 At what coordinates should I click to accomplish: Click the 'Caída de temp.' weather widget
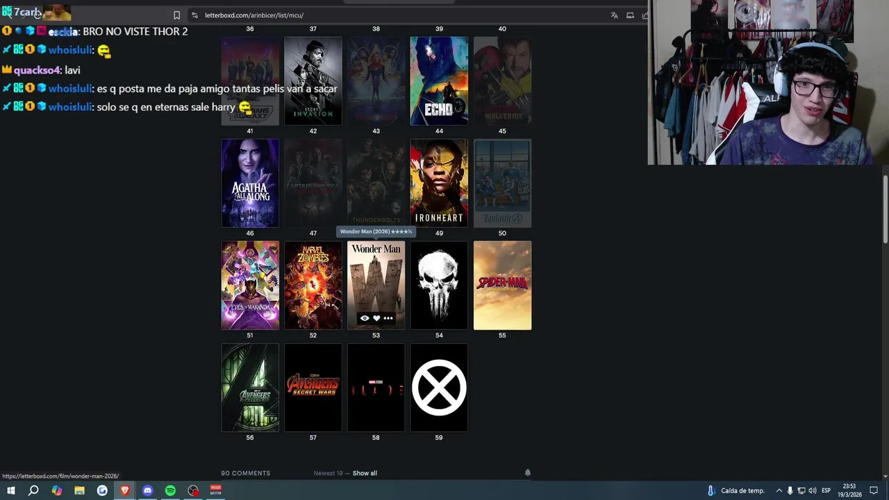736,490
